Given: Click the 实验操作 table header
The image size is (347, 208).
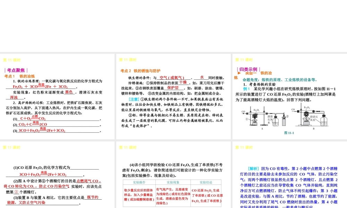Looking at the screenshot, I should click(x=139, y=182).
